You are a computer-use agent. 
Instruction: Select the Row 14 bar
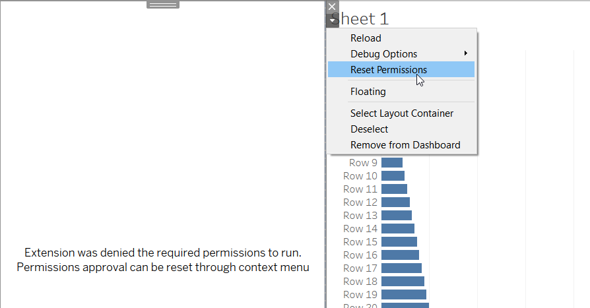click(397, 229)
